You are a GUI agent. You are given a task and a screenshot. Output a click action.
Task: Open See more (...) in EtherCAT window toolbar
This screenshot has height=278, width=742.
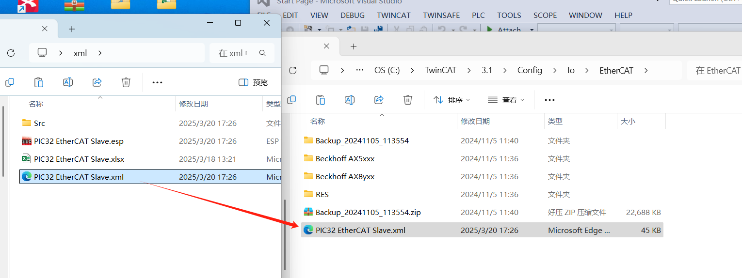pyautogui.click(x=549, y=100)
